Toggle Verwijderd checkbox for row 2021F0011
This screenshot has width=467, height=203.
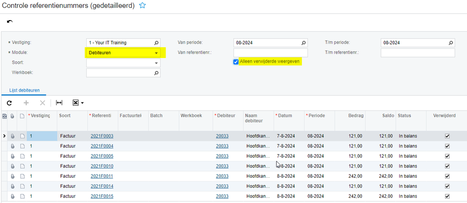(x=447, y=176)
